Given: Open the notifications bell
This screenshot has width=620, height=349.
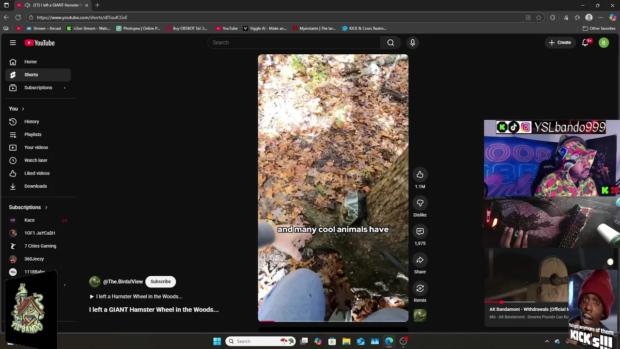Looking at the screenshot, I should (585, 43).
